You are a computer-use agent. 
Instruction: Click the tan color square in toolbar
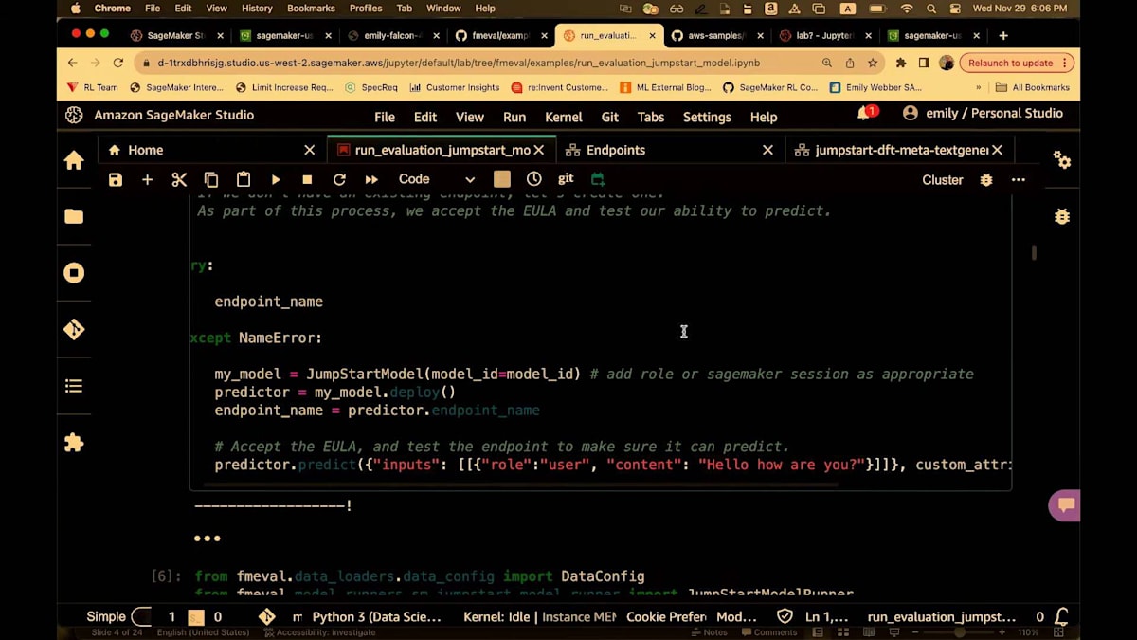click(x=502, y=179)
